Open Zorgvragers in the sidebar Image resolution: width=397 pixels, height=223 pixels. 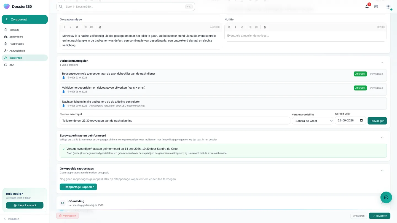coord(25,37)
